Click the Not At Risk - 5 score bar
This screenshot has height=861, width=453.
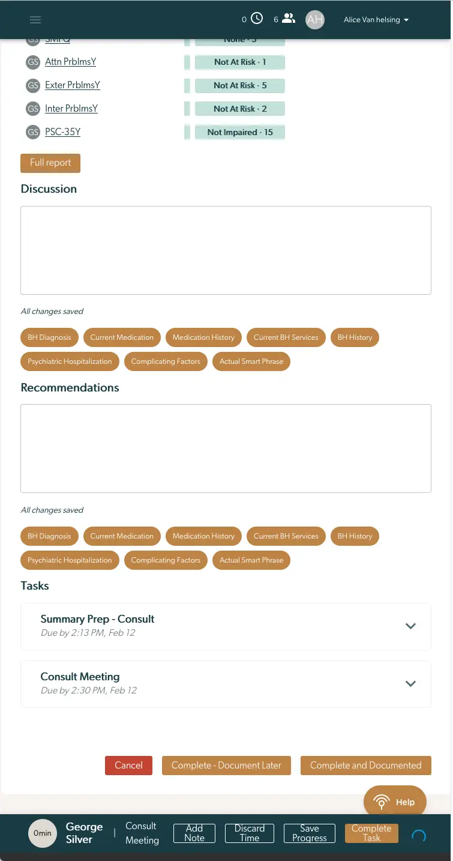pyautogui.click(x=239, y=85)
